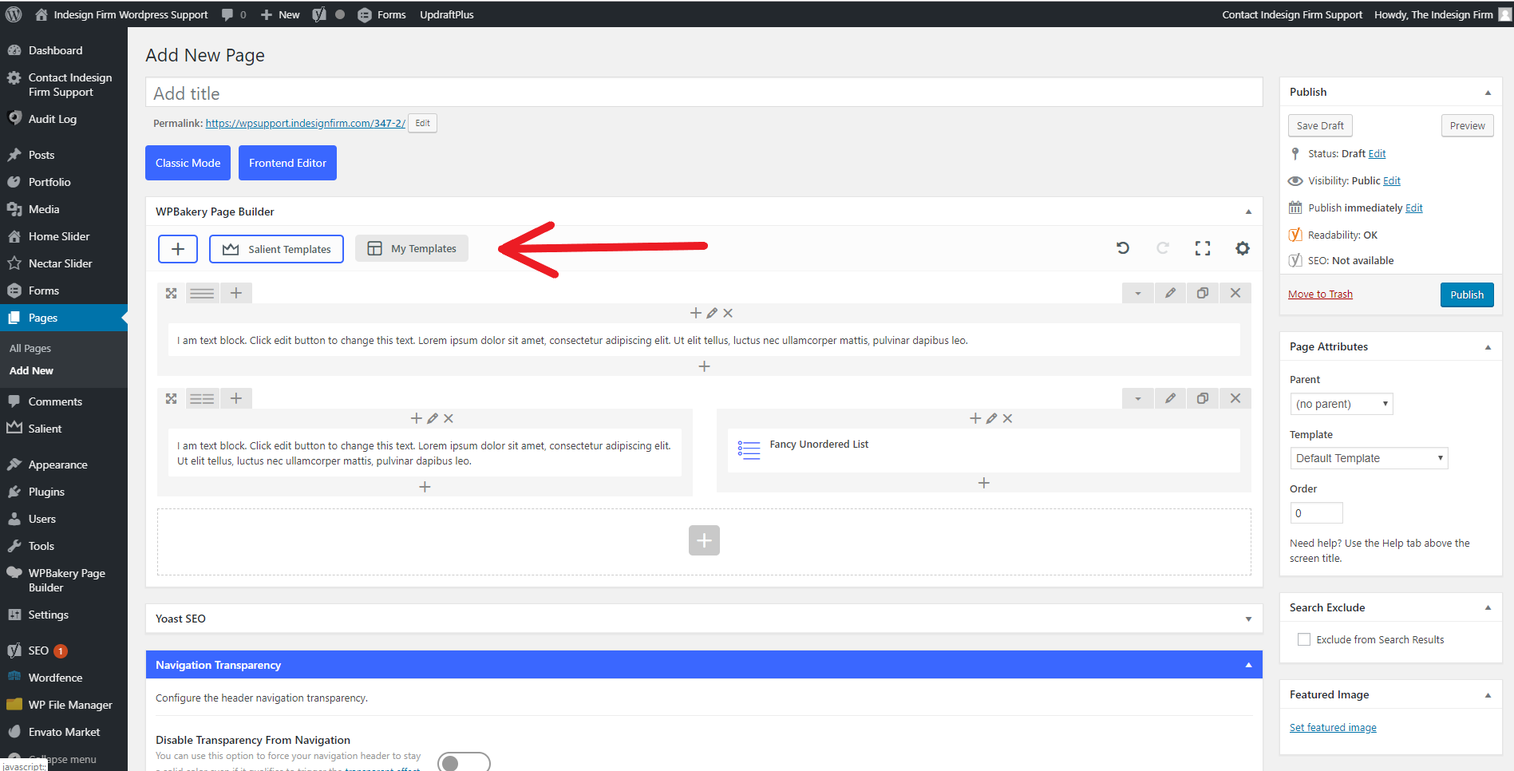Open Plugins in the sidebar menu

[46, 492]
